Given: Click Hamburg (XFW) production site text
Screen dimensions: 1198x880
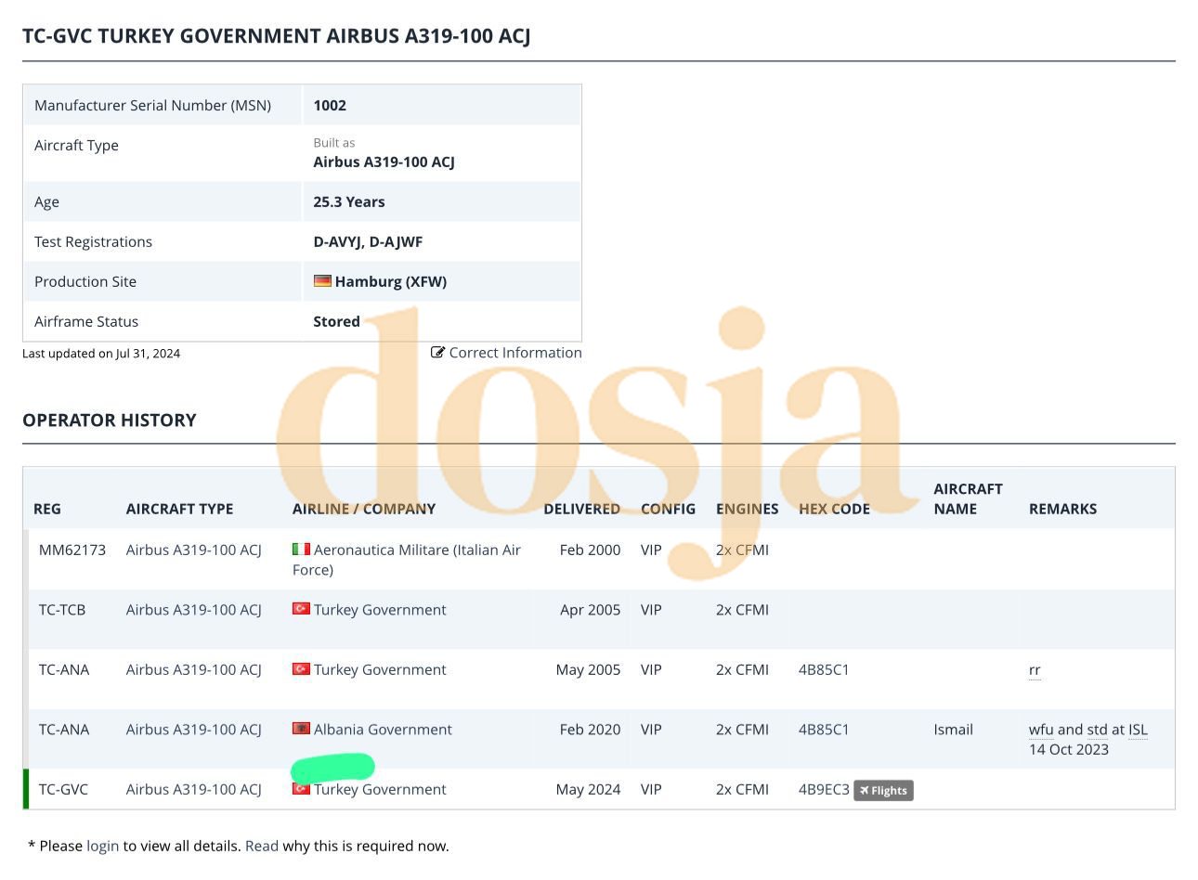Looking at the screenshot, I should pyautogui.click(x=391, y=281).
